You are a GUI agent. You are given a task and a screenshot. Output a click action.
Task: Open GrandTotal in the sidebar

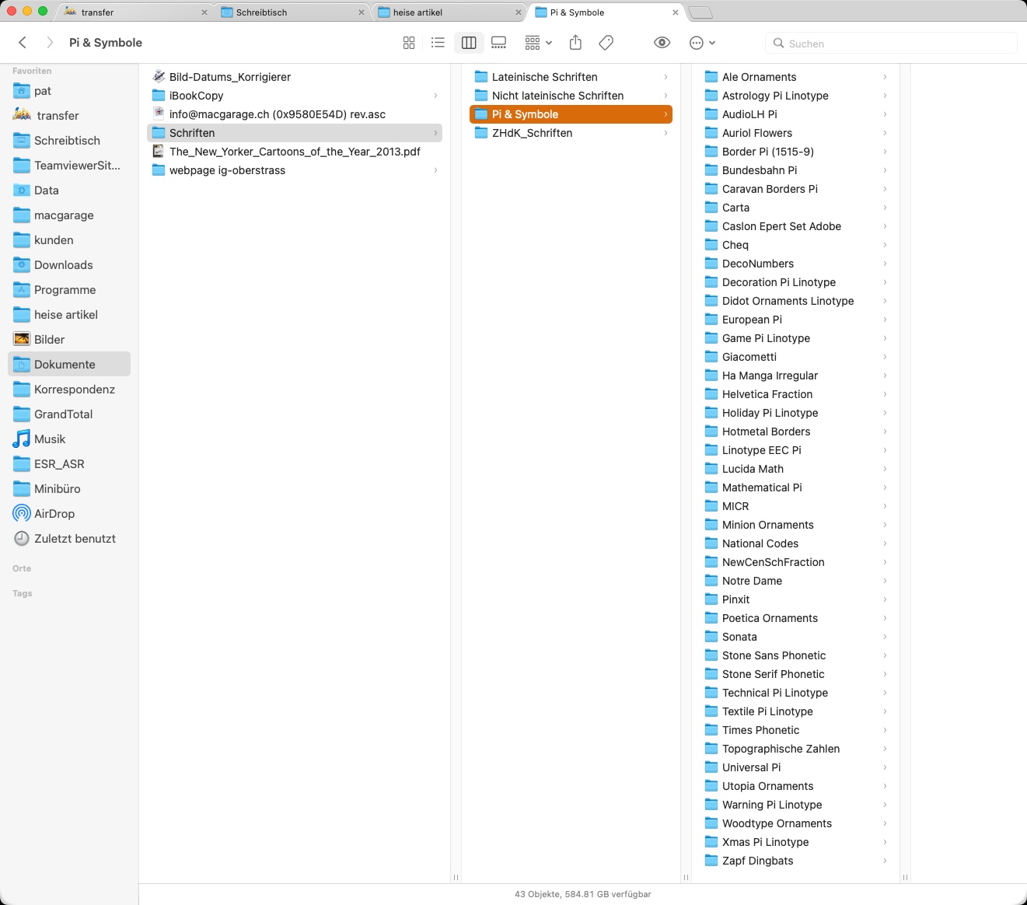[x=68, y=414]
